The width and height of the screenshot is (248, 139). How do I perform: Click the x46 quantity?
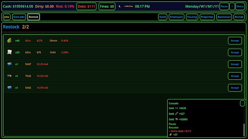(x=18, y=41)
